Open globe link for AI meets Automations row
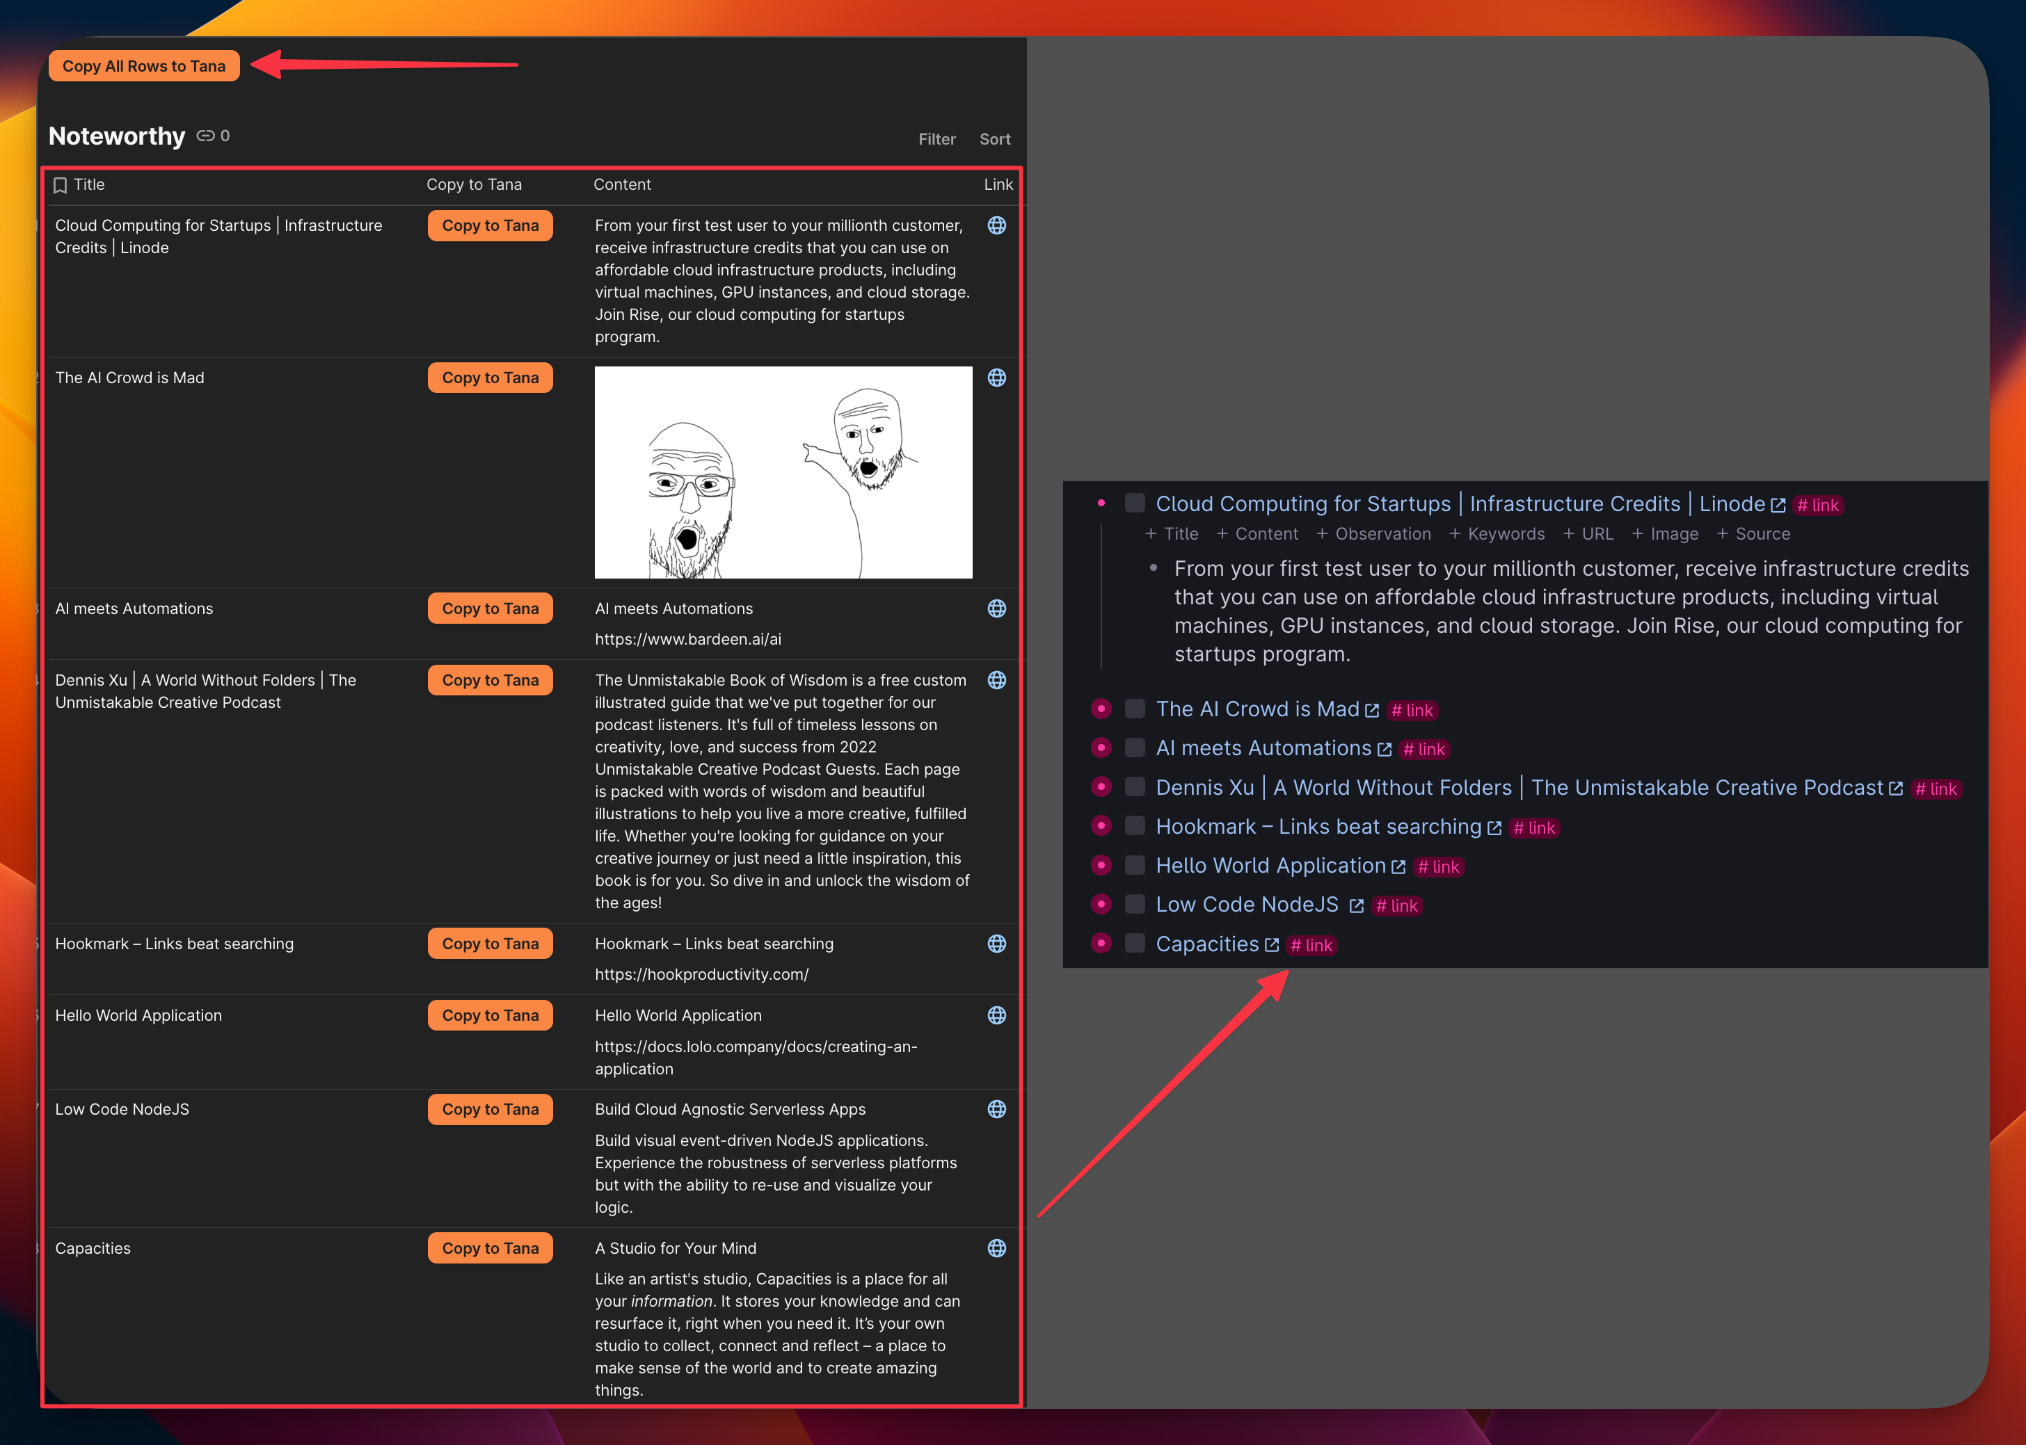 click(x=997, y=608)
